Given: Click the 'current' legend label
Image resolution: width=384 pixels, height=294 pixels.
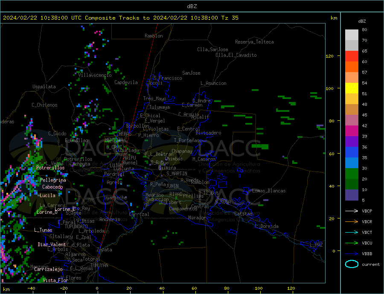Looking at the screenshot, I should click(x=371, y=265).
